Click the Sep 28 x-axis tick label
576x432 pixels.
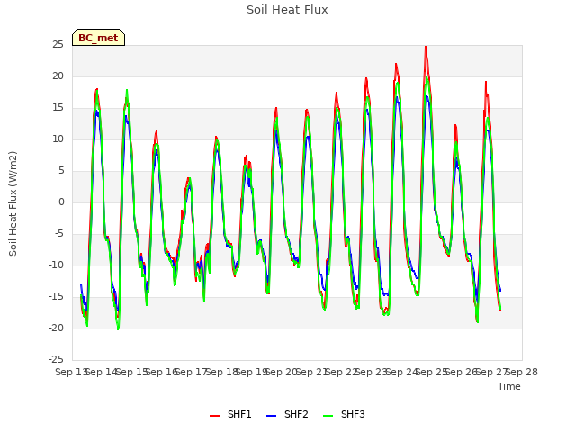522,372
